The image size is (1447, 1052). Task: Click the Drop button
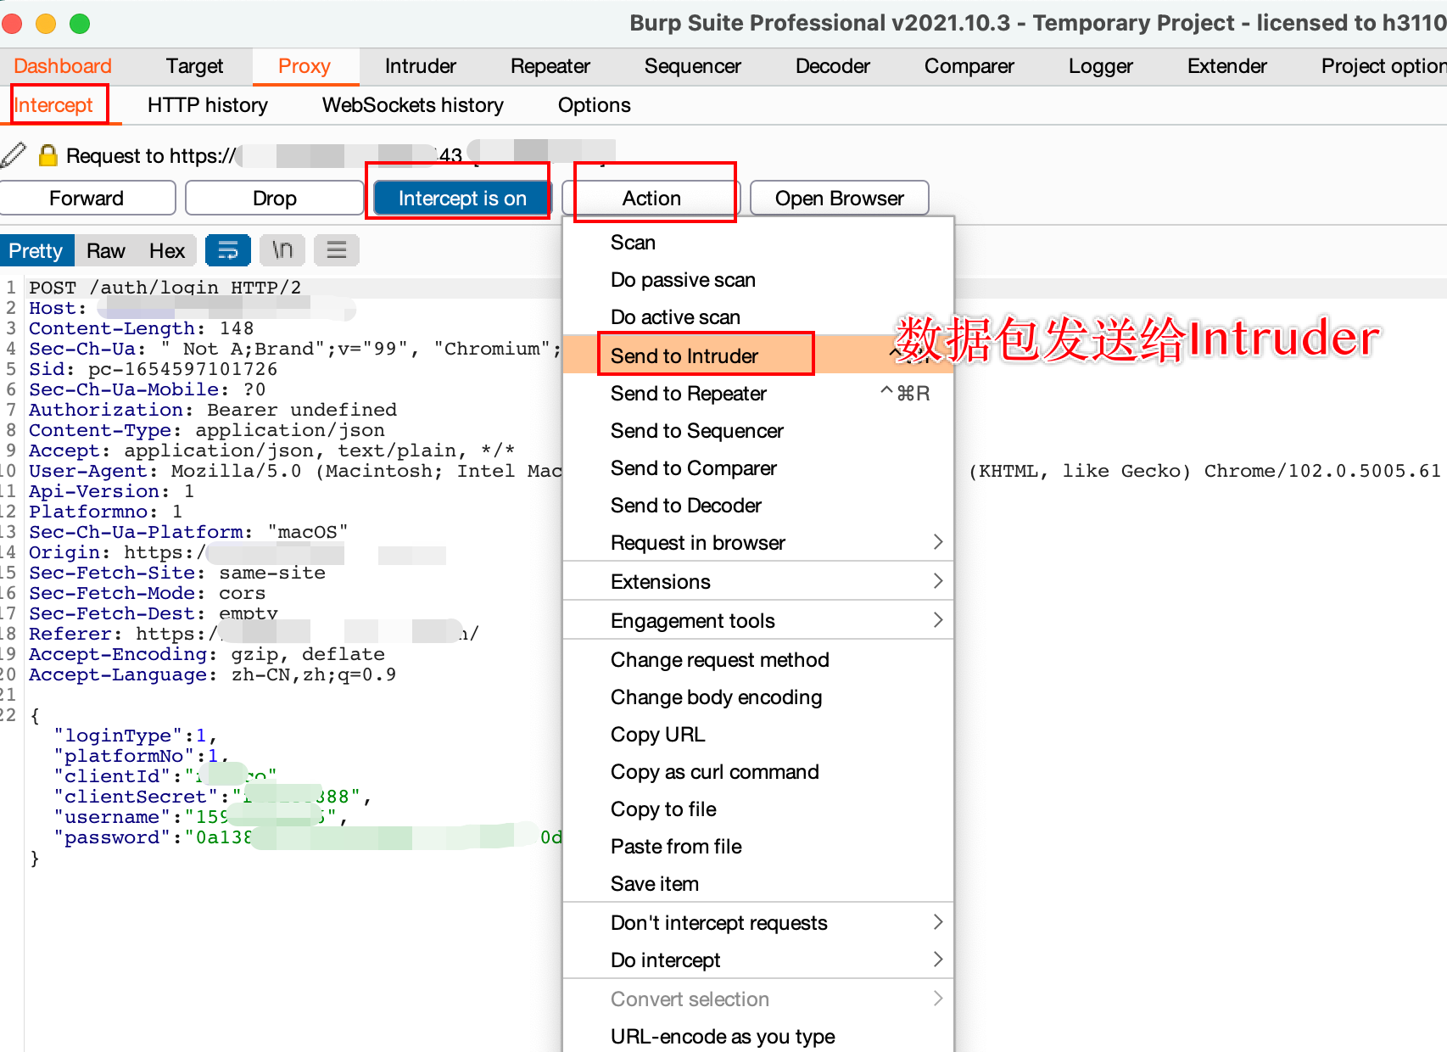coord(275,199)
